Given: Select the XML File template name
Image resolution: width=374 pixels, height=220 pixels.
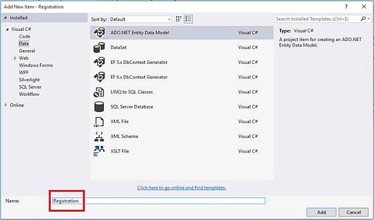Looking at the screenshot, I should tap(119, 122).
